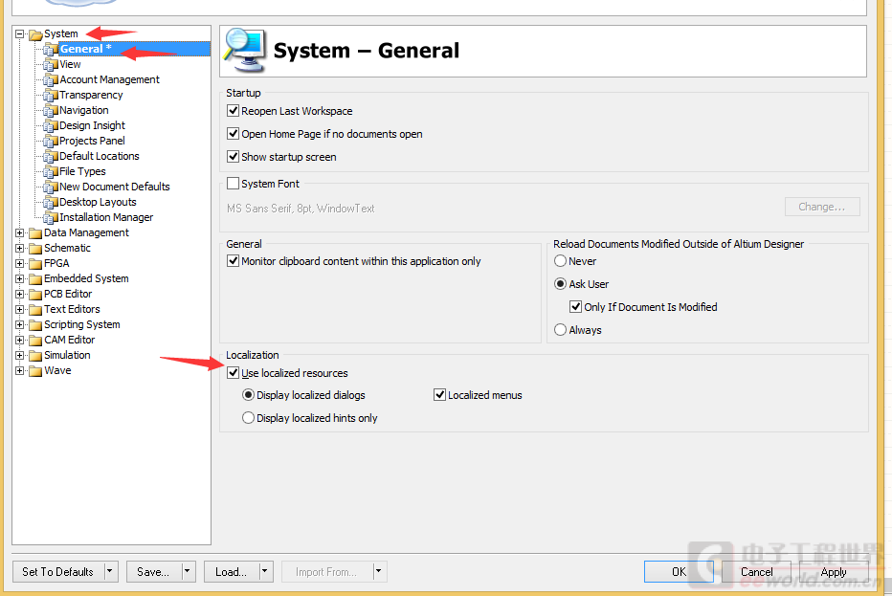Select Display localized dialogs radio button
Image resolution: width=892 pixels, height=596 pixels.
click(248, 395)
